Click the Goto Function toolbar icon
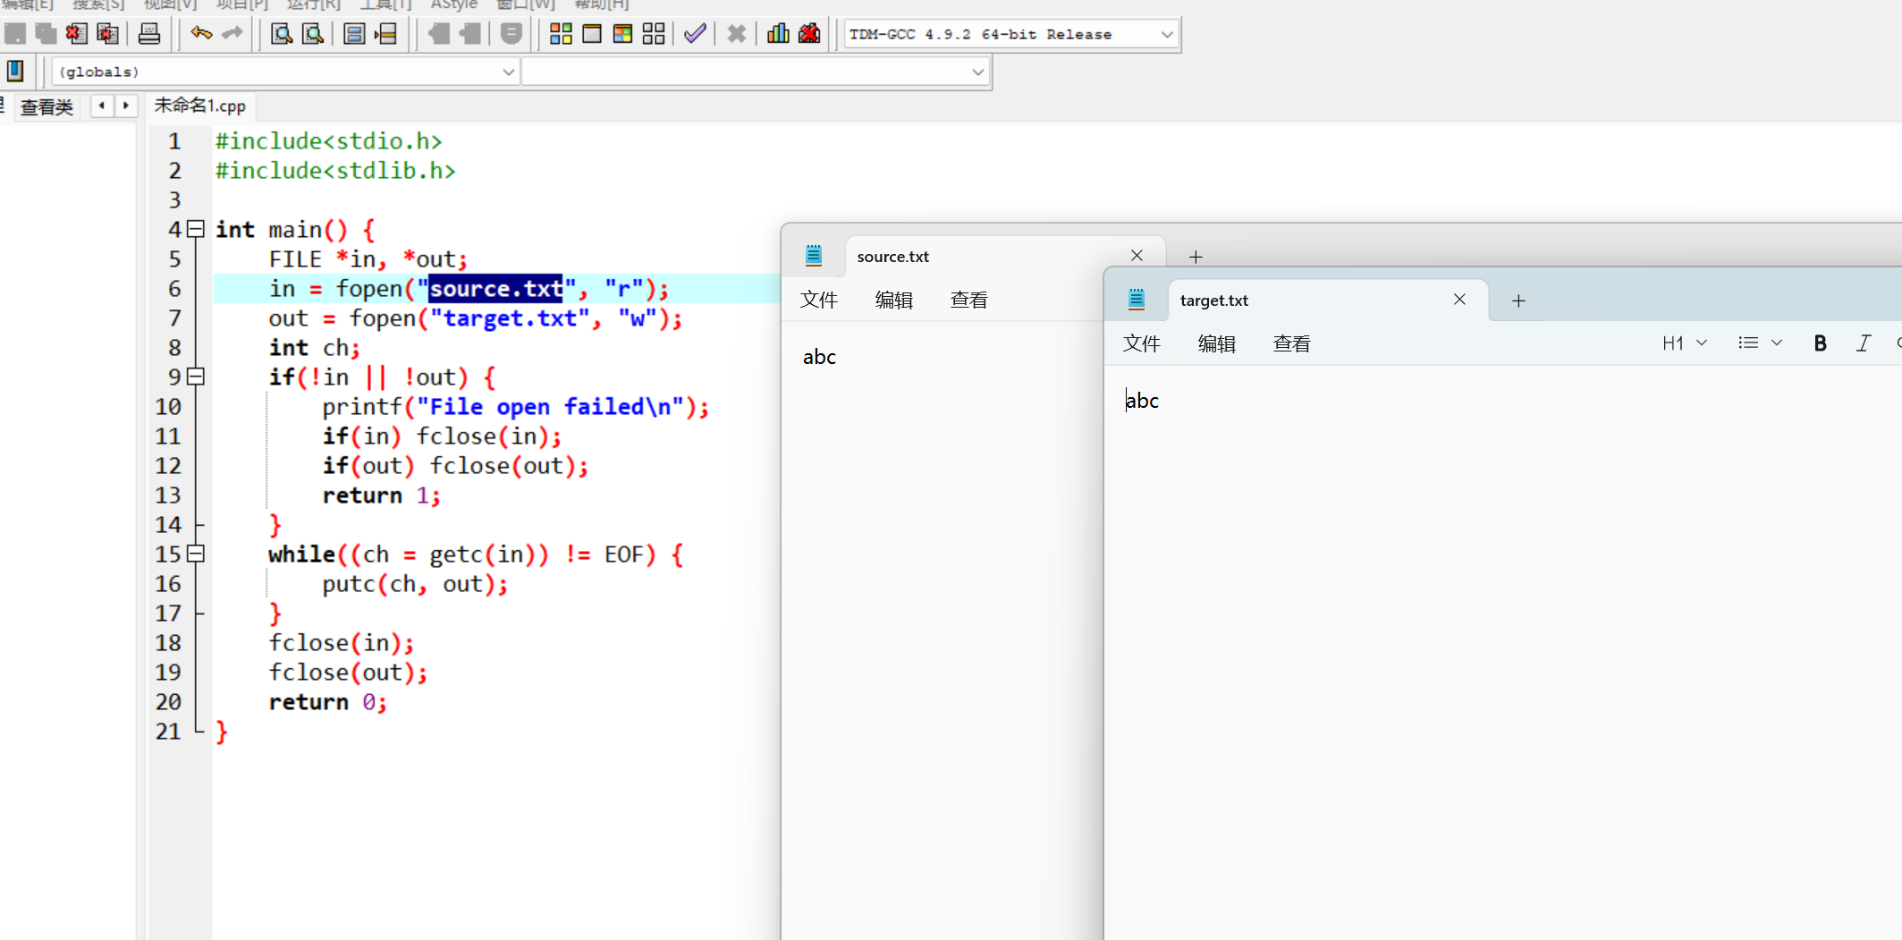The width and height of the screenshot is (1902, 940). [x=355, y=34]
